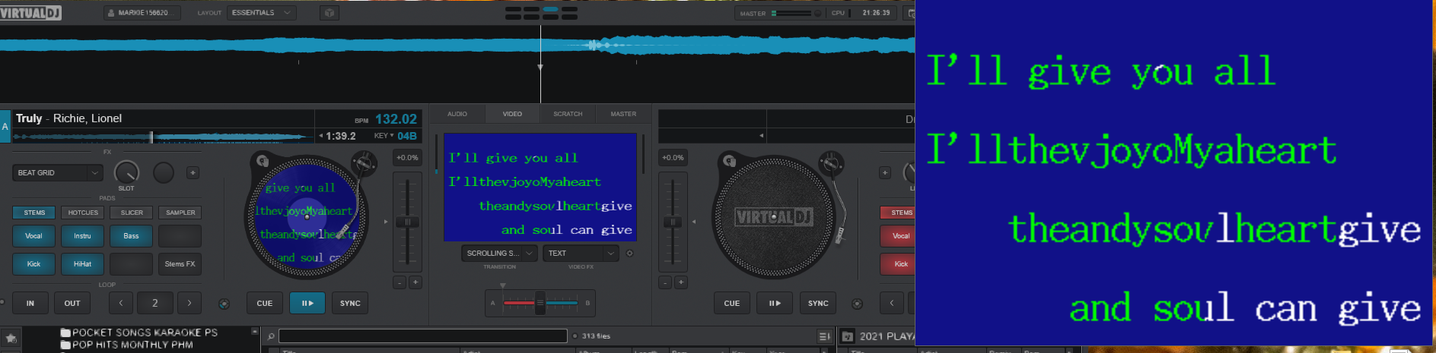Toggle play/pause on deck A
The height and width of the screenshot is (353, 1436).
[307, 303]
